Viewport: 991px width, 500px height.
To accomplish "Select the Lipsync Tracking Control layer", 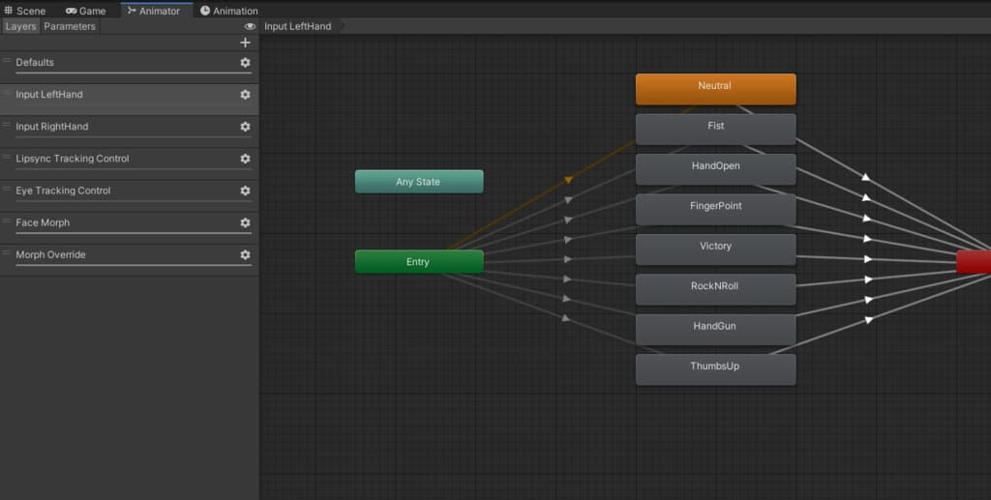I will (73, 159).
